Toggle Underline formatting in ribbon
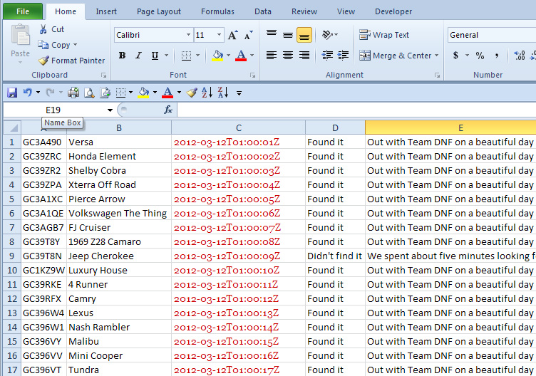The image size is (536, 376). (x=155, y=56)
